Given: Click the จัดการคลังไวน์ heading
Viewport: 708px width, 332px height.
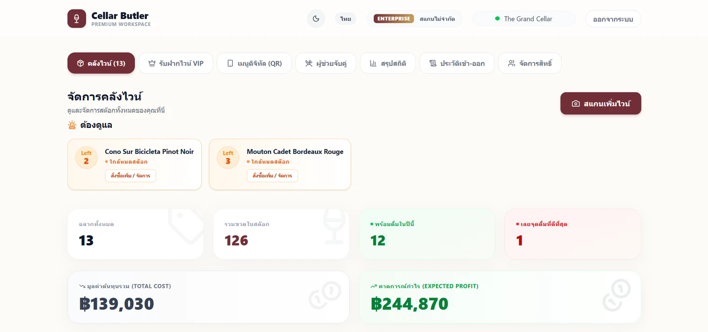Looking at the screenshot, I should click(105, 97).
